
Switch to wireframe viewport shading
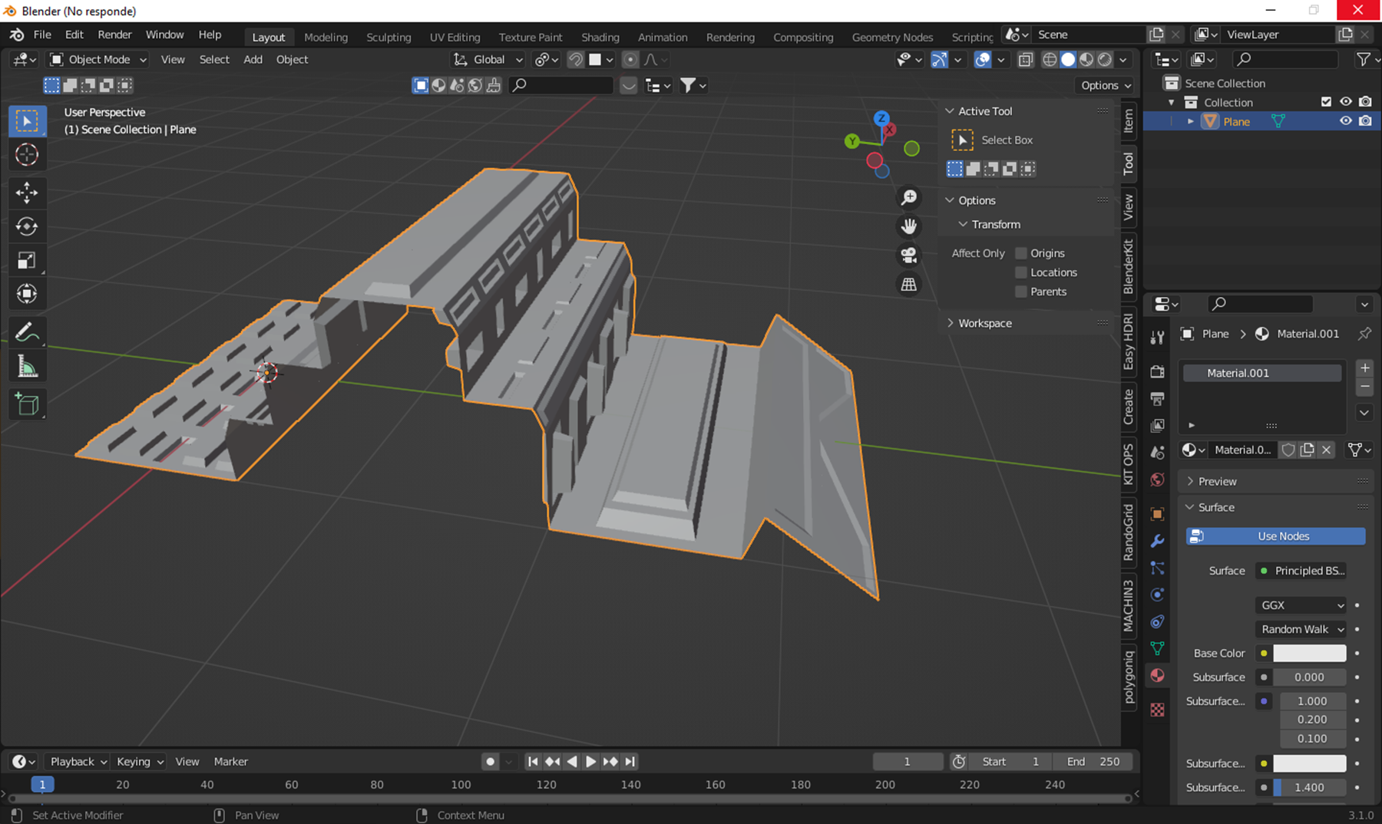[x=1050, y=60]
